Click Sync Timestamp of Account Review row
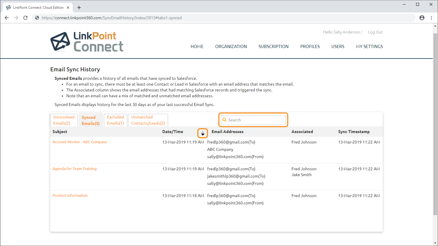 click(359, 142)
